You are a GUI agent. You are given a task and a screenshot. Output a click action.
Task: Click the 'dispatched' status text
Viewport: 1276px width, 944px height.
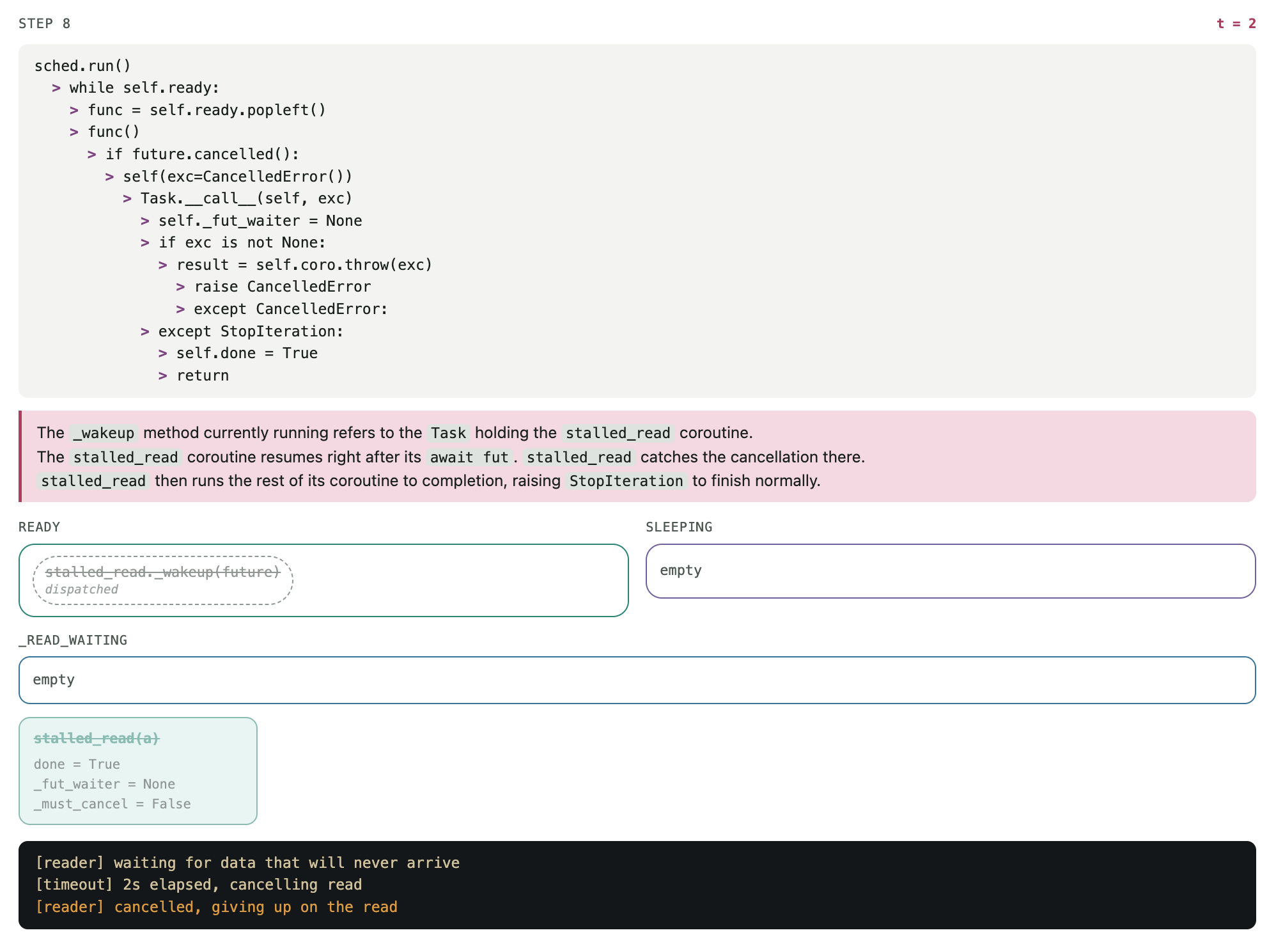coord(82,589)
